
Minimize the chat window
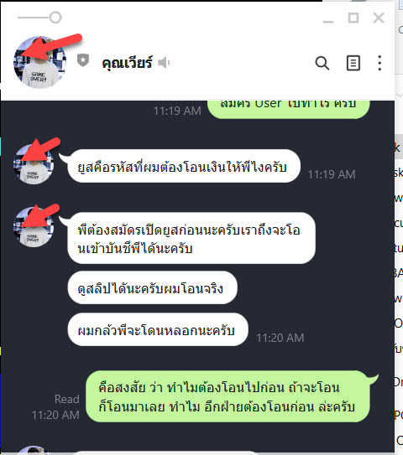tap(328, 18)
